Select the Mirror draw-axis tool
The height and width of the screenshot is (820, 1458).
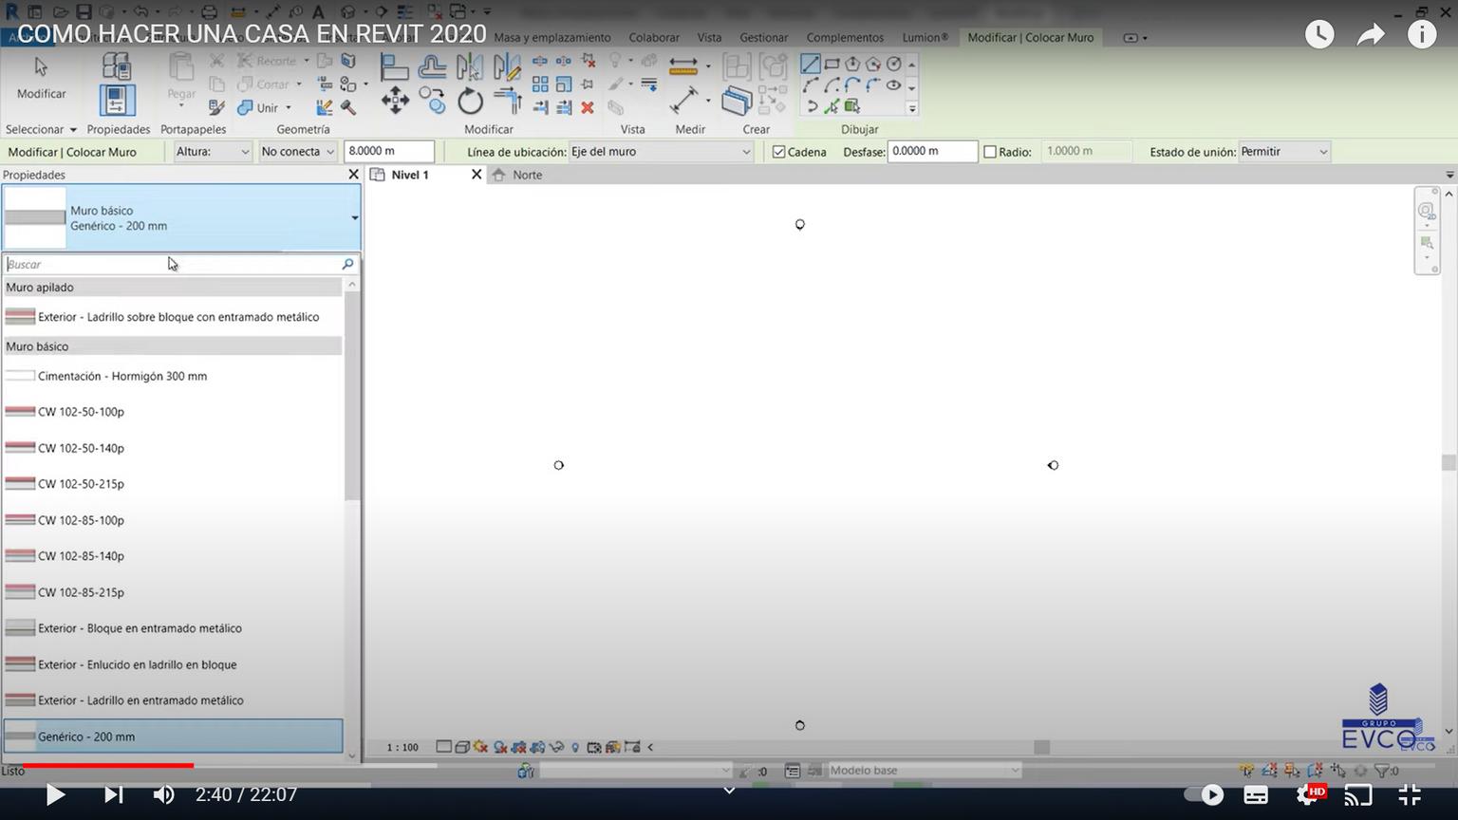[x=507, y=66]
